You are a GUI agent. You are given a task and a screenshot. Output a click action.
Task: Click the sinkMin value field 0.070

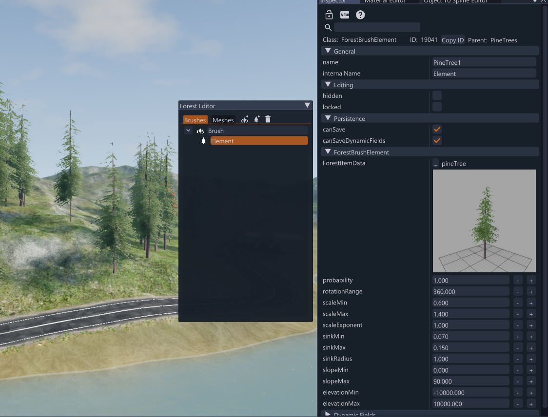(471, 336)
